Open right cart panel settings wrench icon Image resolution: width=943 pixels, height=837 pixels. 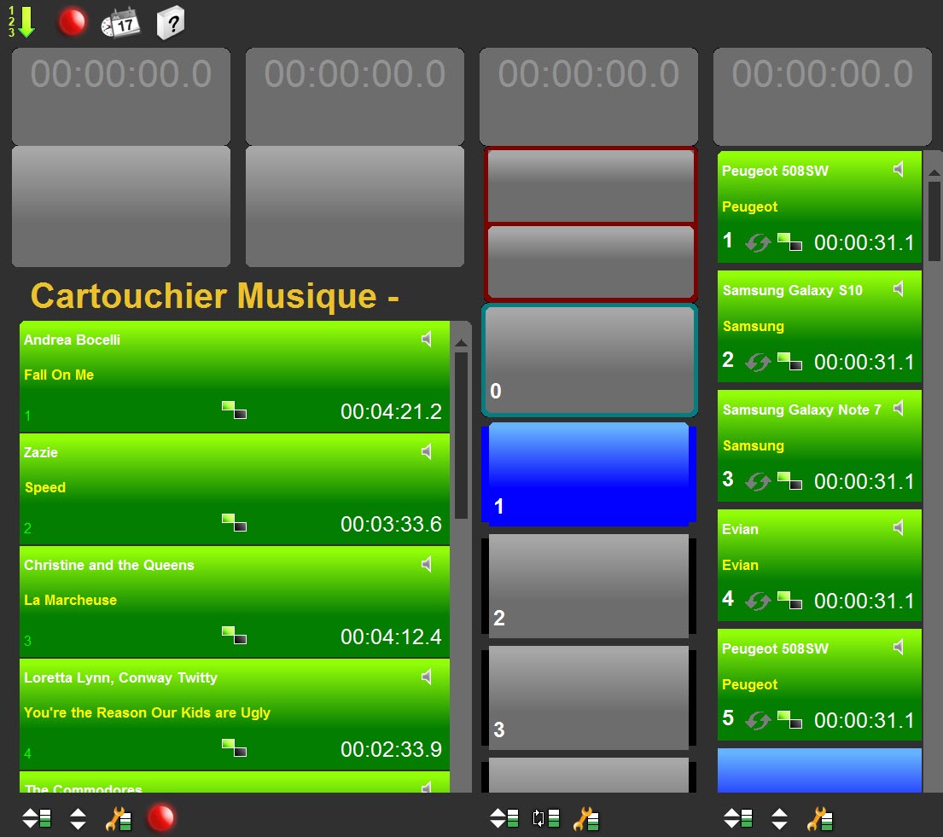tap(819, 819)
